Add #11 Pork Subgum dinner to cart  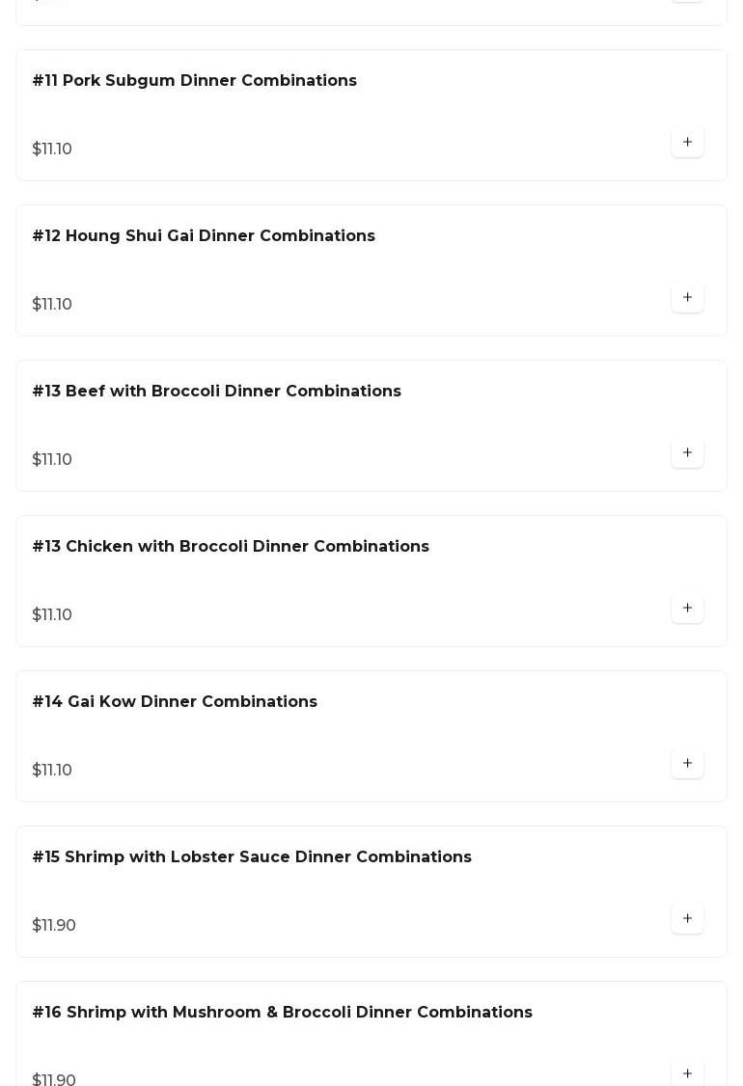click(687, 143)
